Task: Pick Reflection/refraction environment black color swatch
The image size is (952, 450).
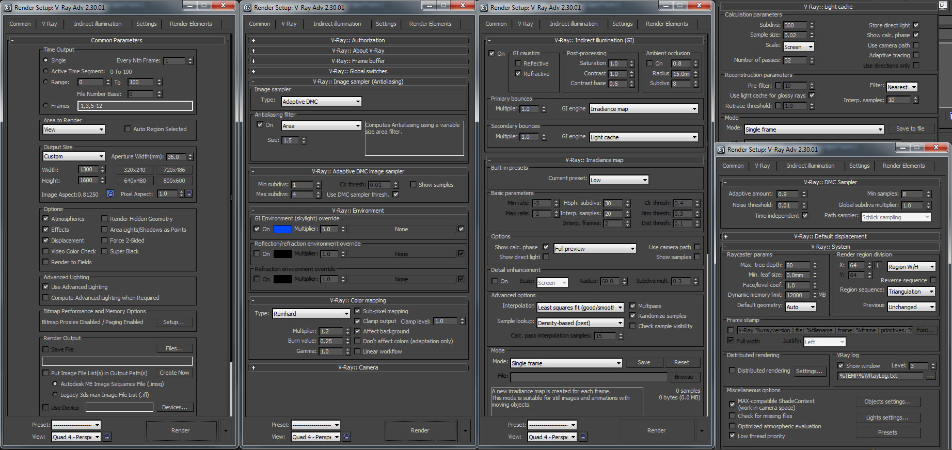Action: [x=282, y=254]
